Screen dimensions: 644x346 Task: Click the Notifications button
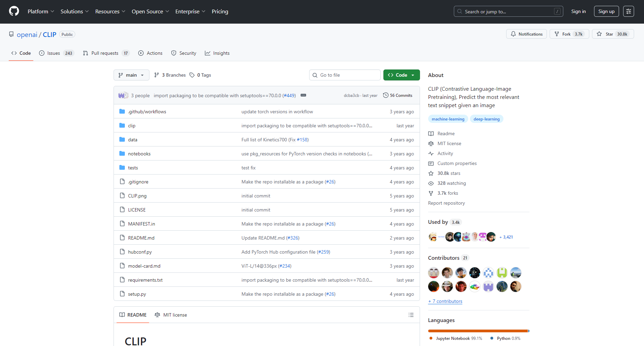[526, 34]
